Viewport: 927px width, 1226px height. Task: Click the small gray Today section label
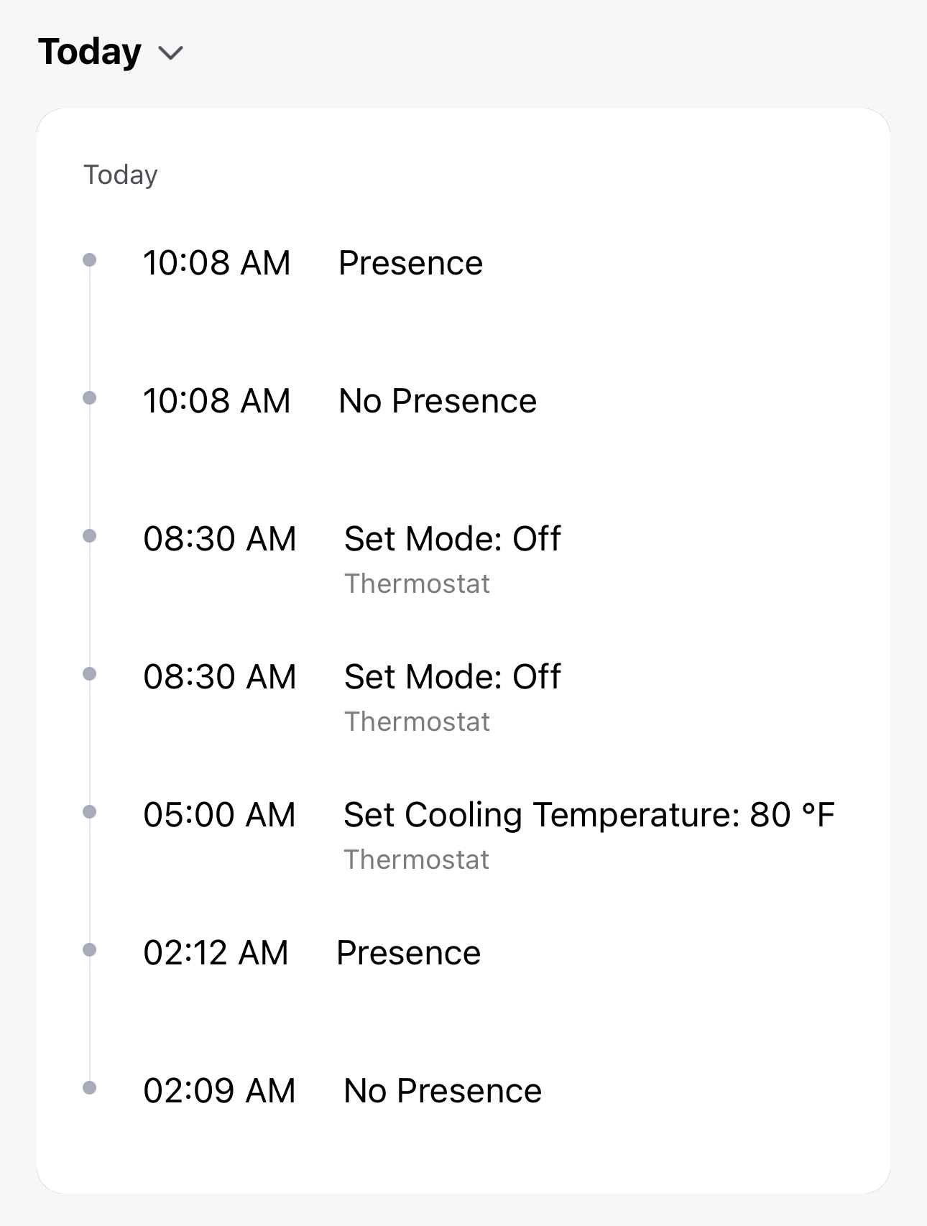(x=121, y=175)
